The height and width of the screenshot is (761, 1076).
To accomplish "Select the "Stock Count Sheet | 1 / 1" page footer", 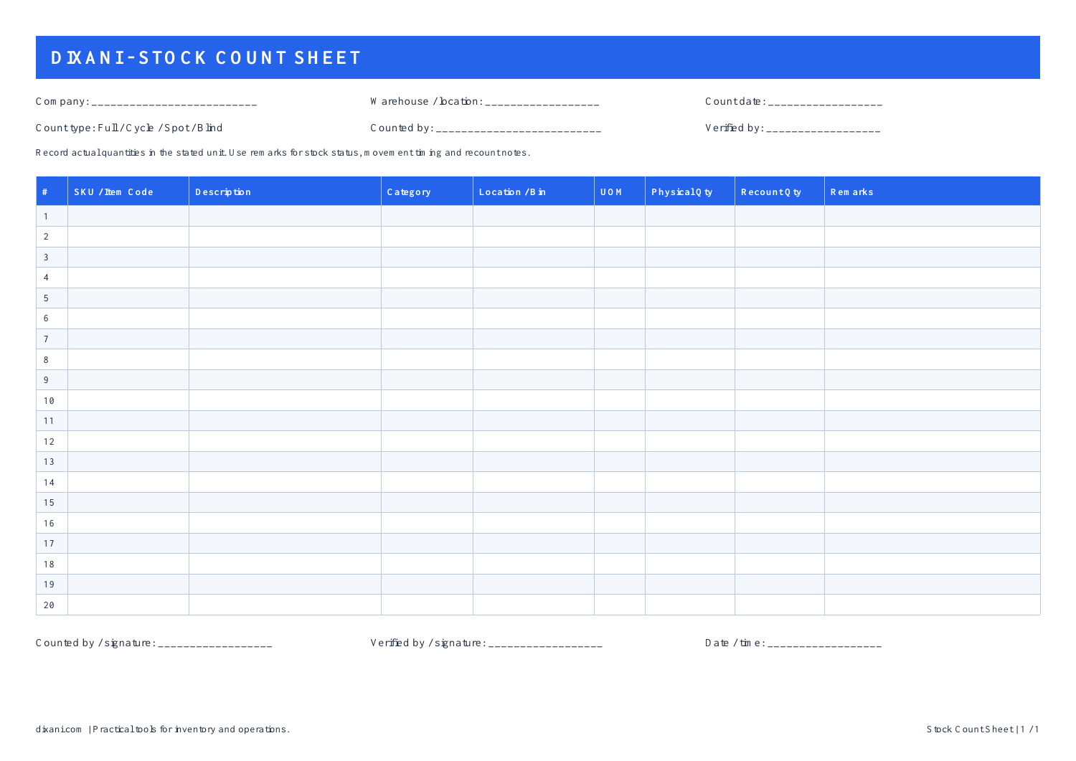I will 983,729.
